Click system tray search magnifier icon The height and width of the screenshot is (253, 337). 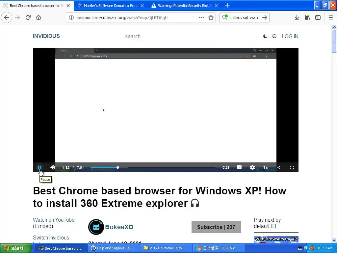[313, 248]
